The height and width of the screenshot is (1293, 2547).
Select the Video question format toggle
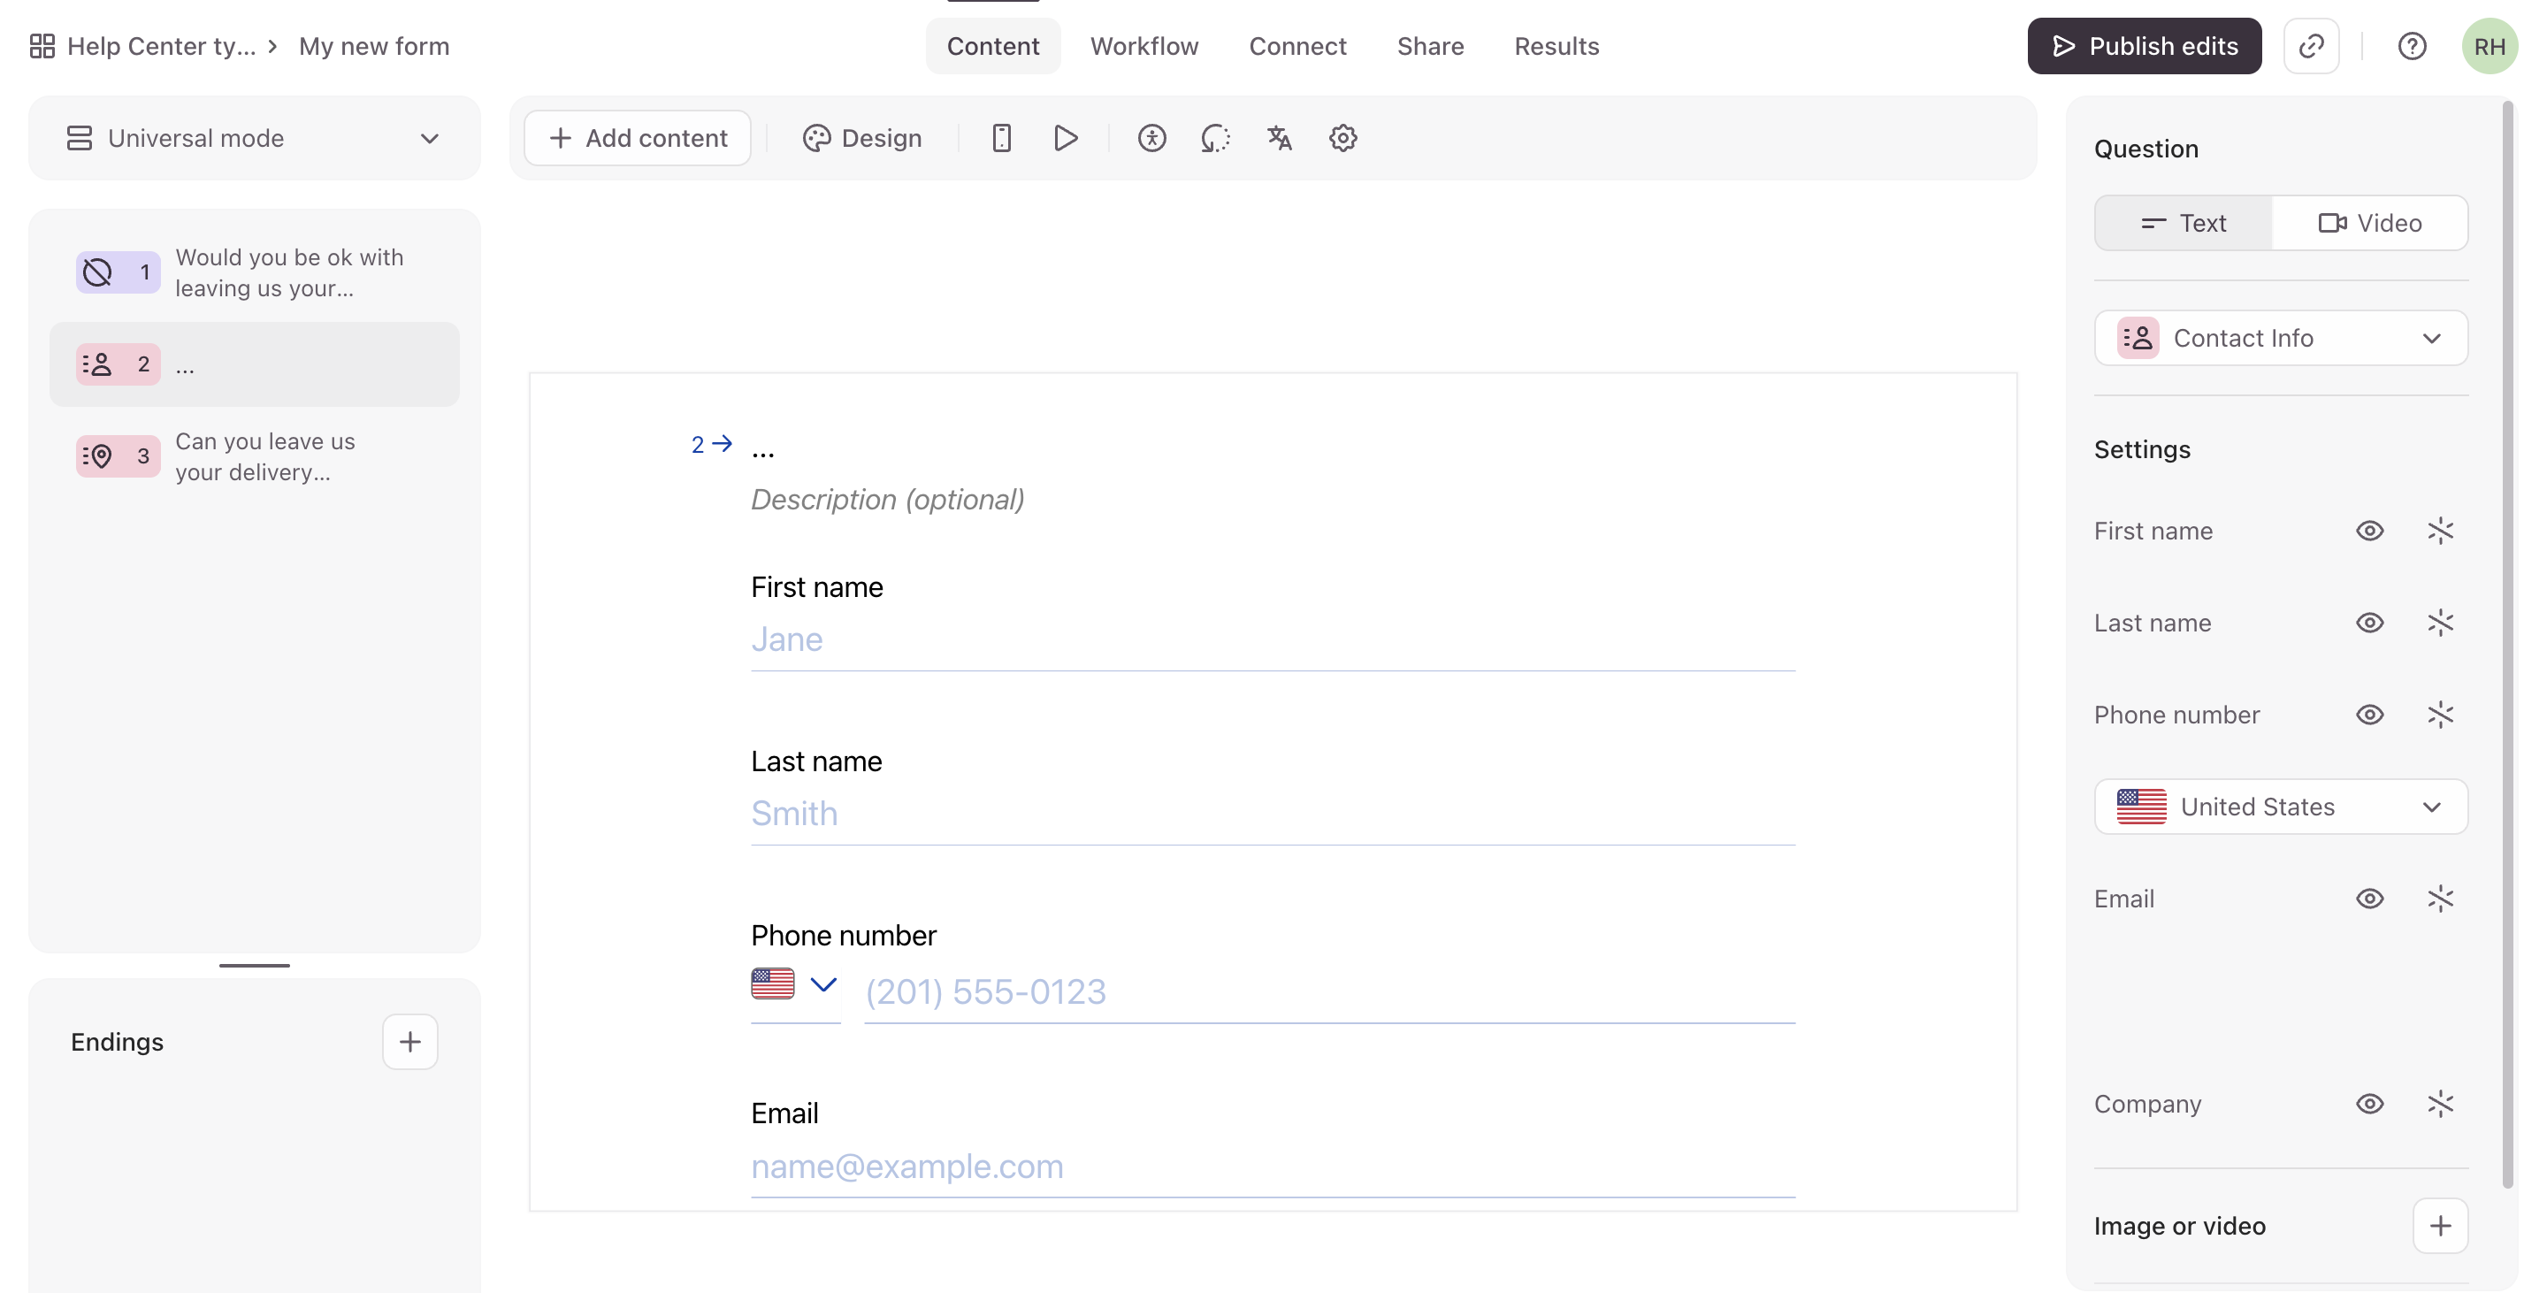[x=2369, y=224]
